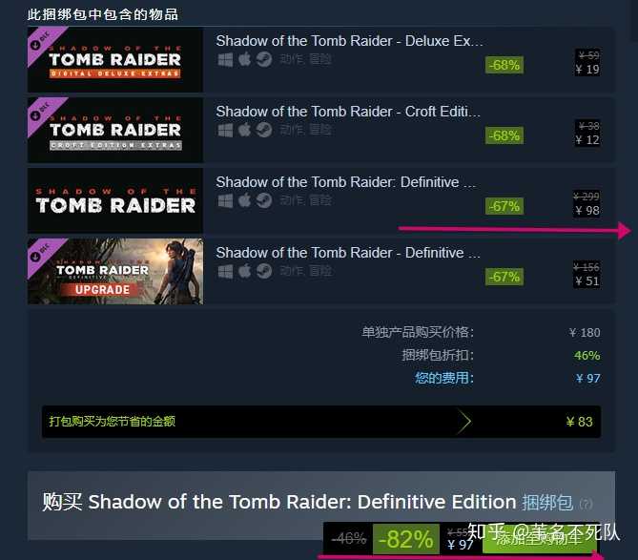Image resolution: width=638 pixels, height=560 pixels.
Task: Click the -67% badge on Definitive Upgrade row
Action: pos(504,278)
